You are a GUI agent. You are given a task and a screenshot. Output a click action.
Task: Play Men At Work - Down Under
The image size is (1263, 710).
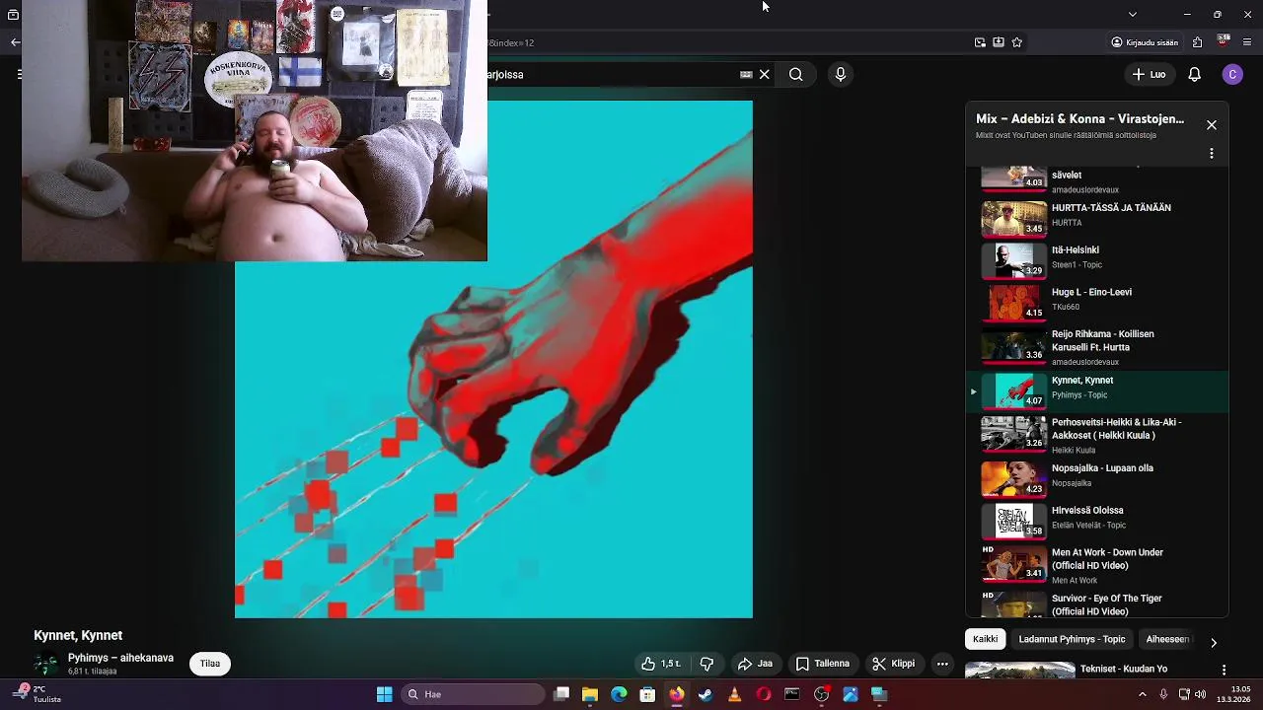tap(1097, 565)
